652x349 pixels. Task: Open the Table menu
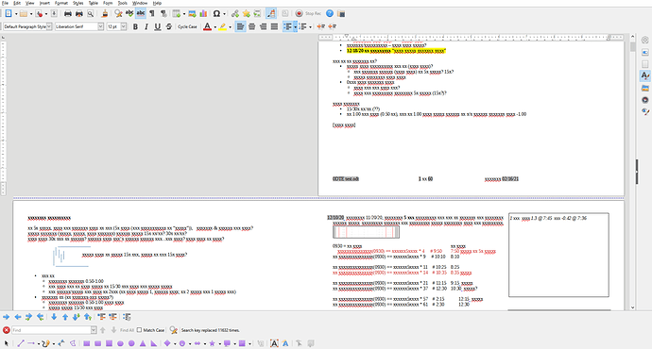[94, 3]
